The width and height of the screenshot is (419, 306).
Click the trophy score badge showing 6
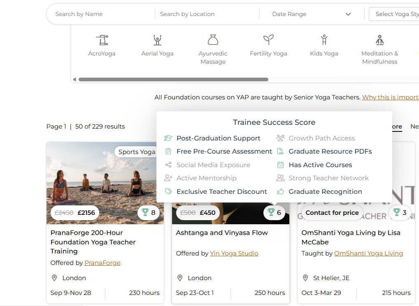274,212
